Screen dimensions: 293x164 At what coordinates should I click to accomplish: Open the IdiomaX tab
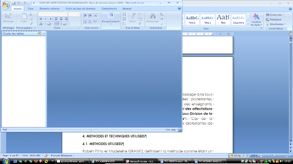127,8
